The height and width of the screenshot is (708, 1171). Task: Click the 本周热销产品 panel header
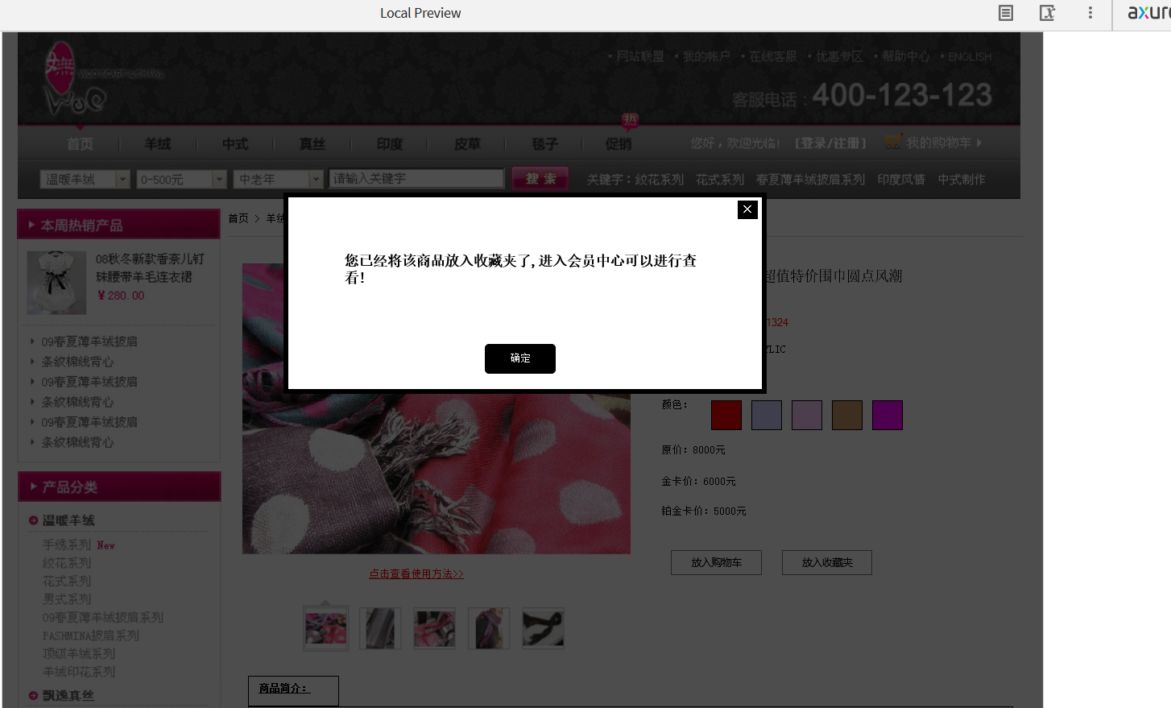pyautogui.click(x=118, y=225)
